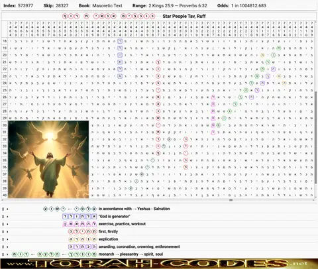Click the blue boxed letter in row 18

pyautogui.click(x=120, y=41)
